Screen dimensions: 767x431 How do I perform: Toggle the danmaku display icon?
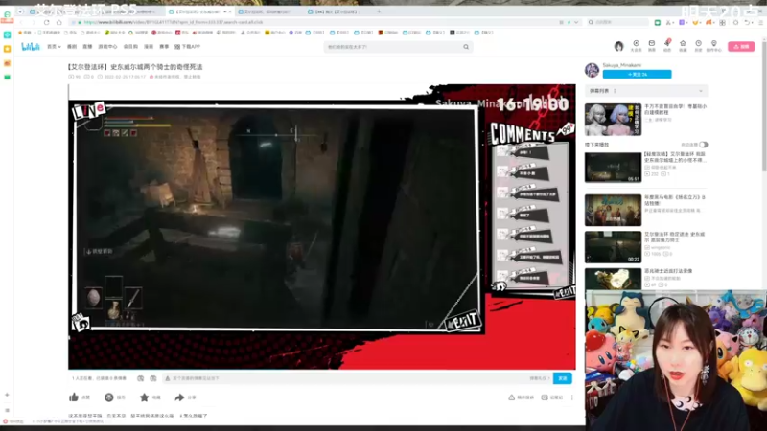pos(140,378)
